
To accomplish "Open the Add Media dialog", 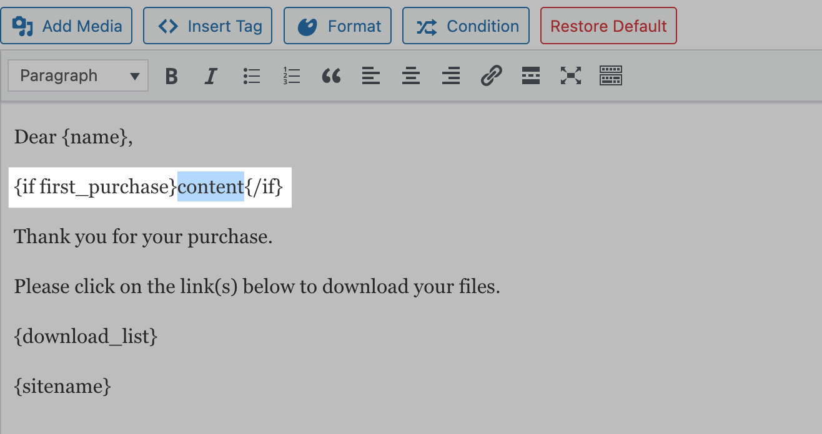I will pos(67,26).
